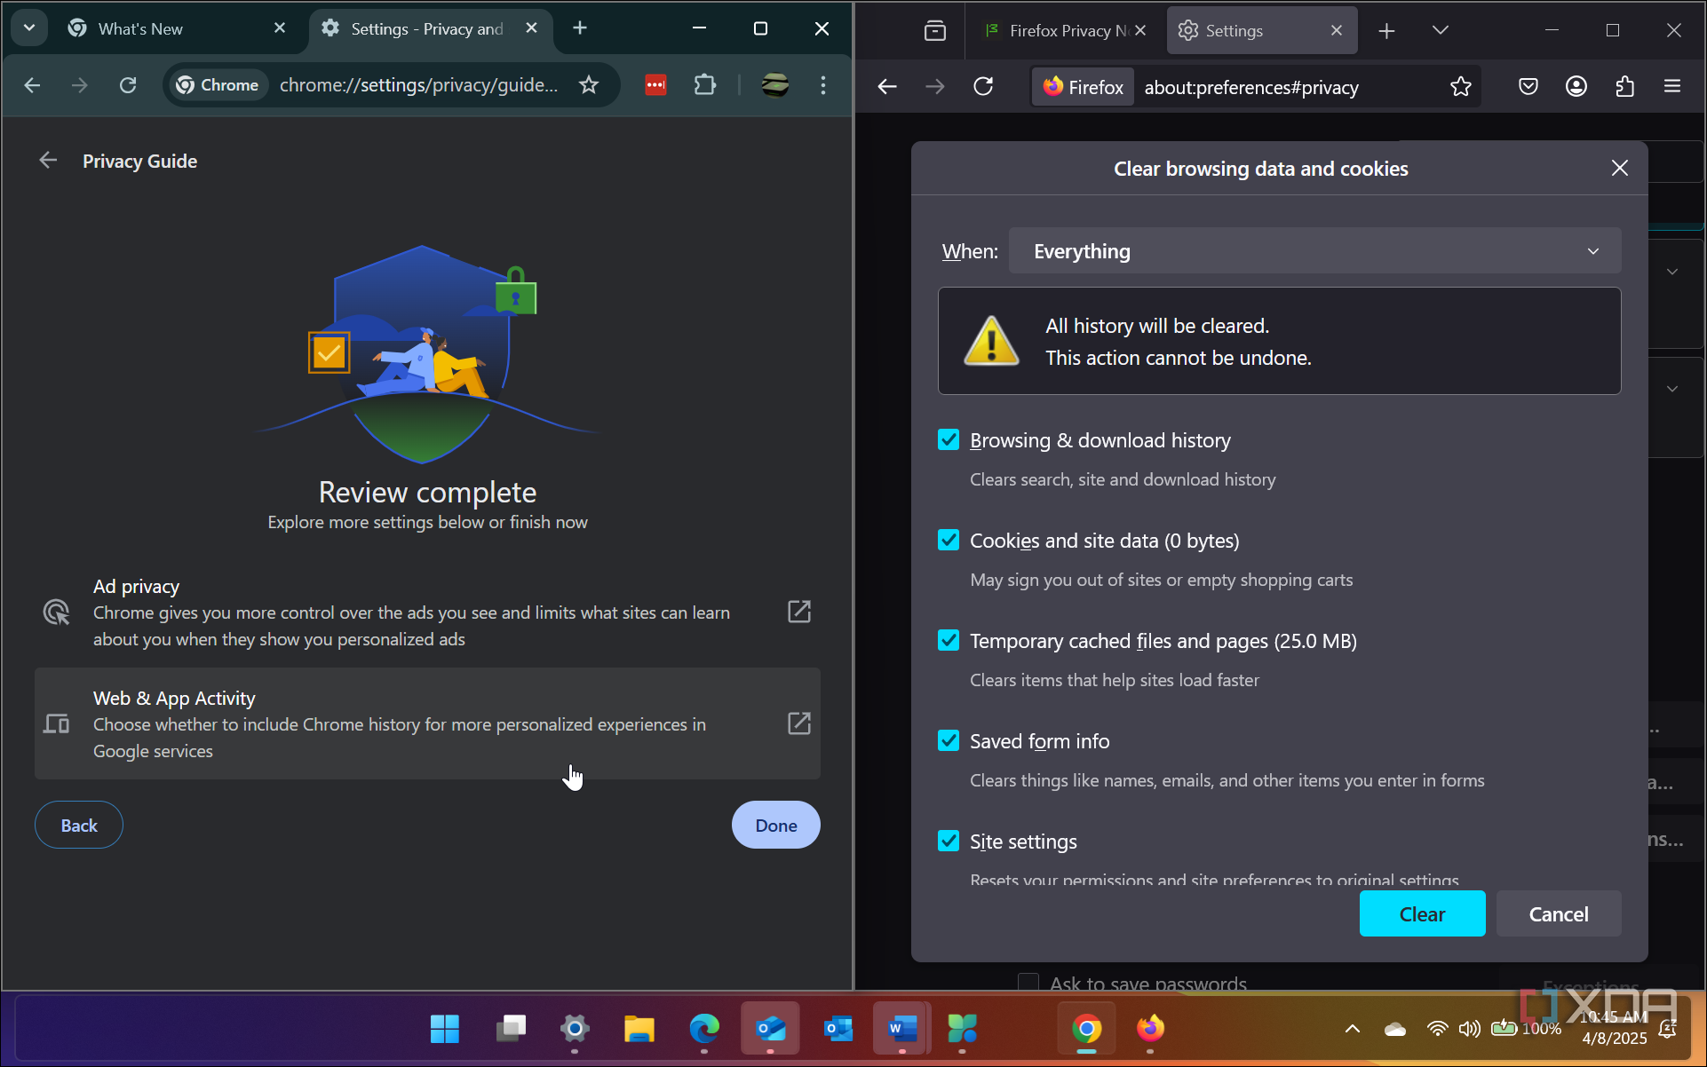Go back in the Firefox window

tap(887, 86)
